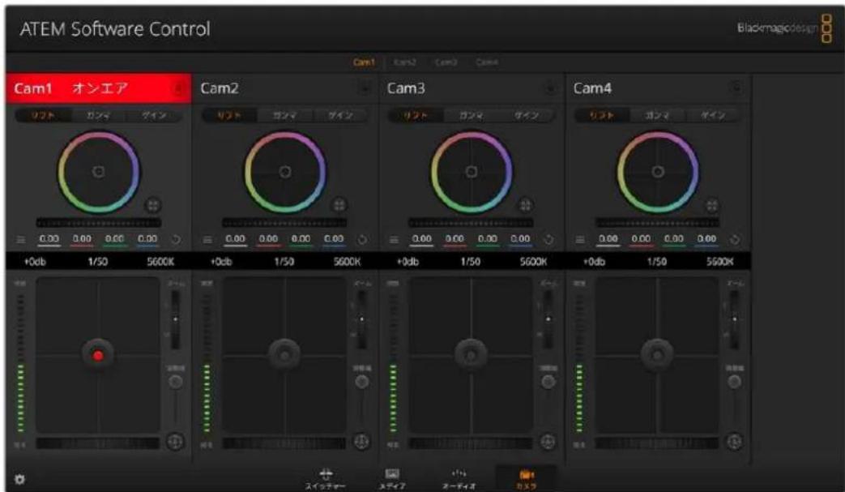Expand Cam2 color corrector four-square icon
Viewport: 845px width, 492px height.
pos(339,205)
